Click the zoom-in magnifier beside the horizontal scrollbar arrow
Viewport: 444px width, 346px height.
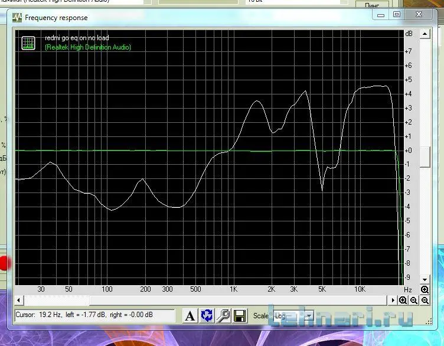coord(403,301)
